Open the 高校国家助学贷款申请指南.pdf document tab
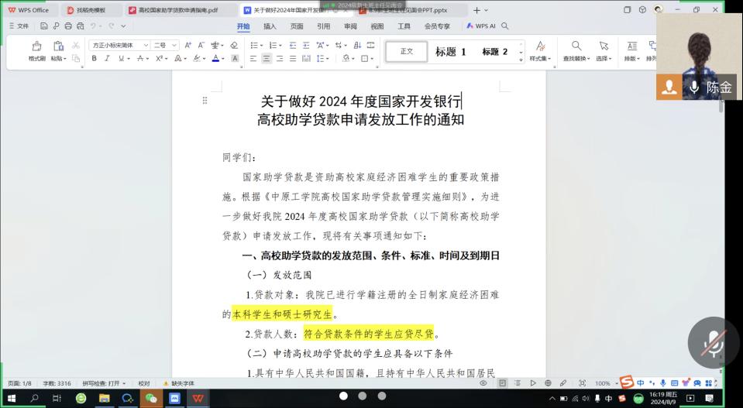Screen dimensions: 743x408 (x=177, y=10)
